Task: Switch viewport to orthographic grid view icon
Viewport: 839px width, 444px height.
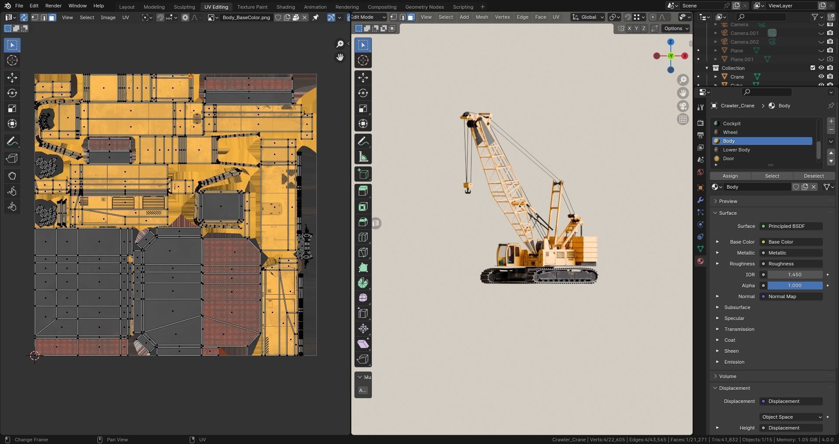Action: click(x=683, y=119)
